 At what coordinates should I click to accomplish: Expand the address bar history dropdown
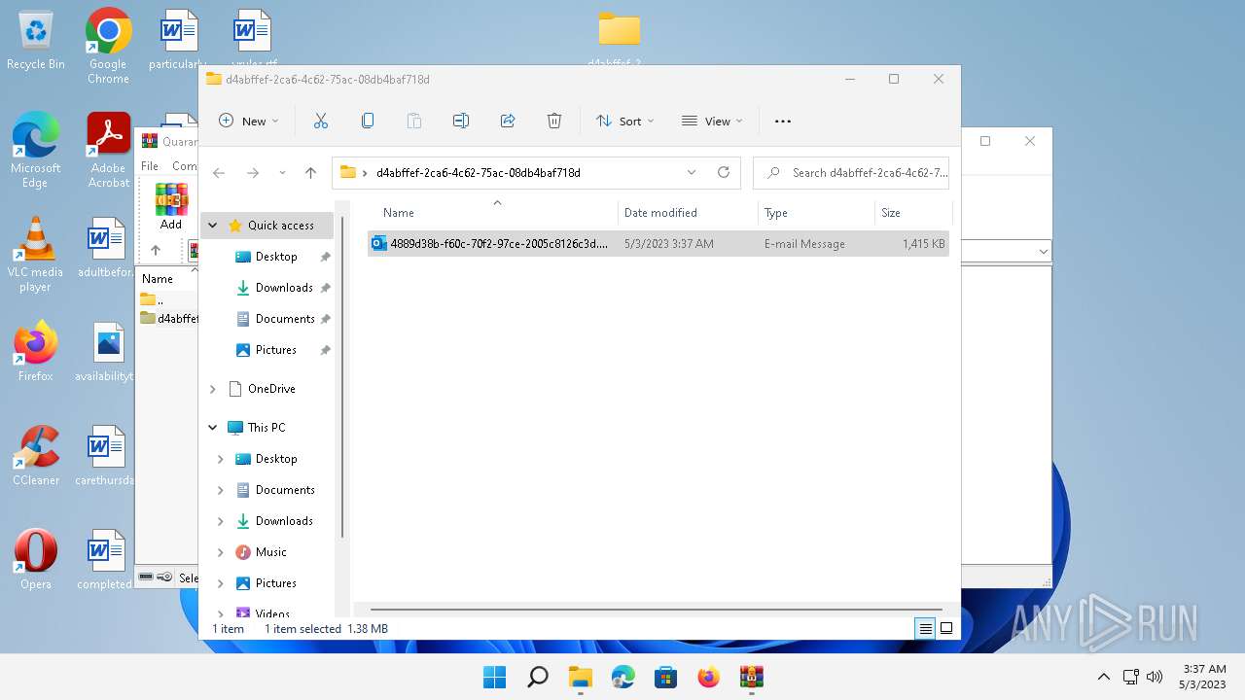point(692,172)
